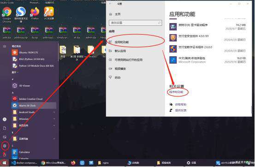Select the graphics driver app entry 74.2 MB

click(x=208, y=27)
